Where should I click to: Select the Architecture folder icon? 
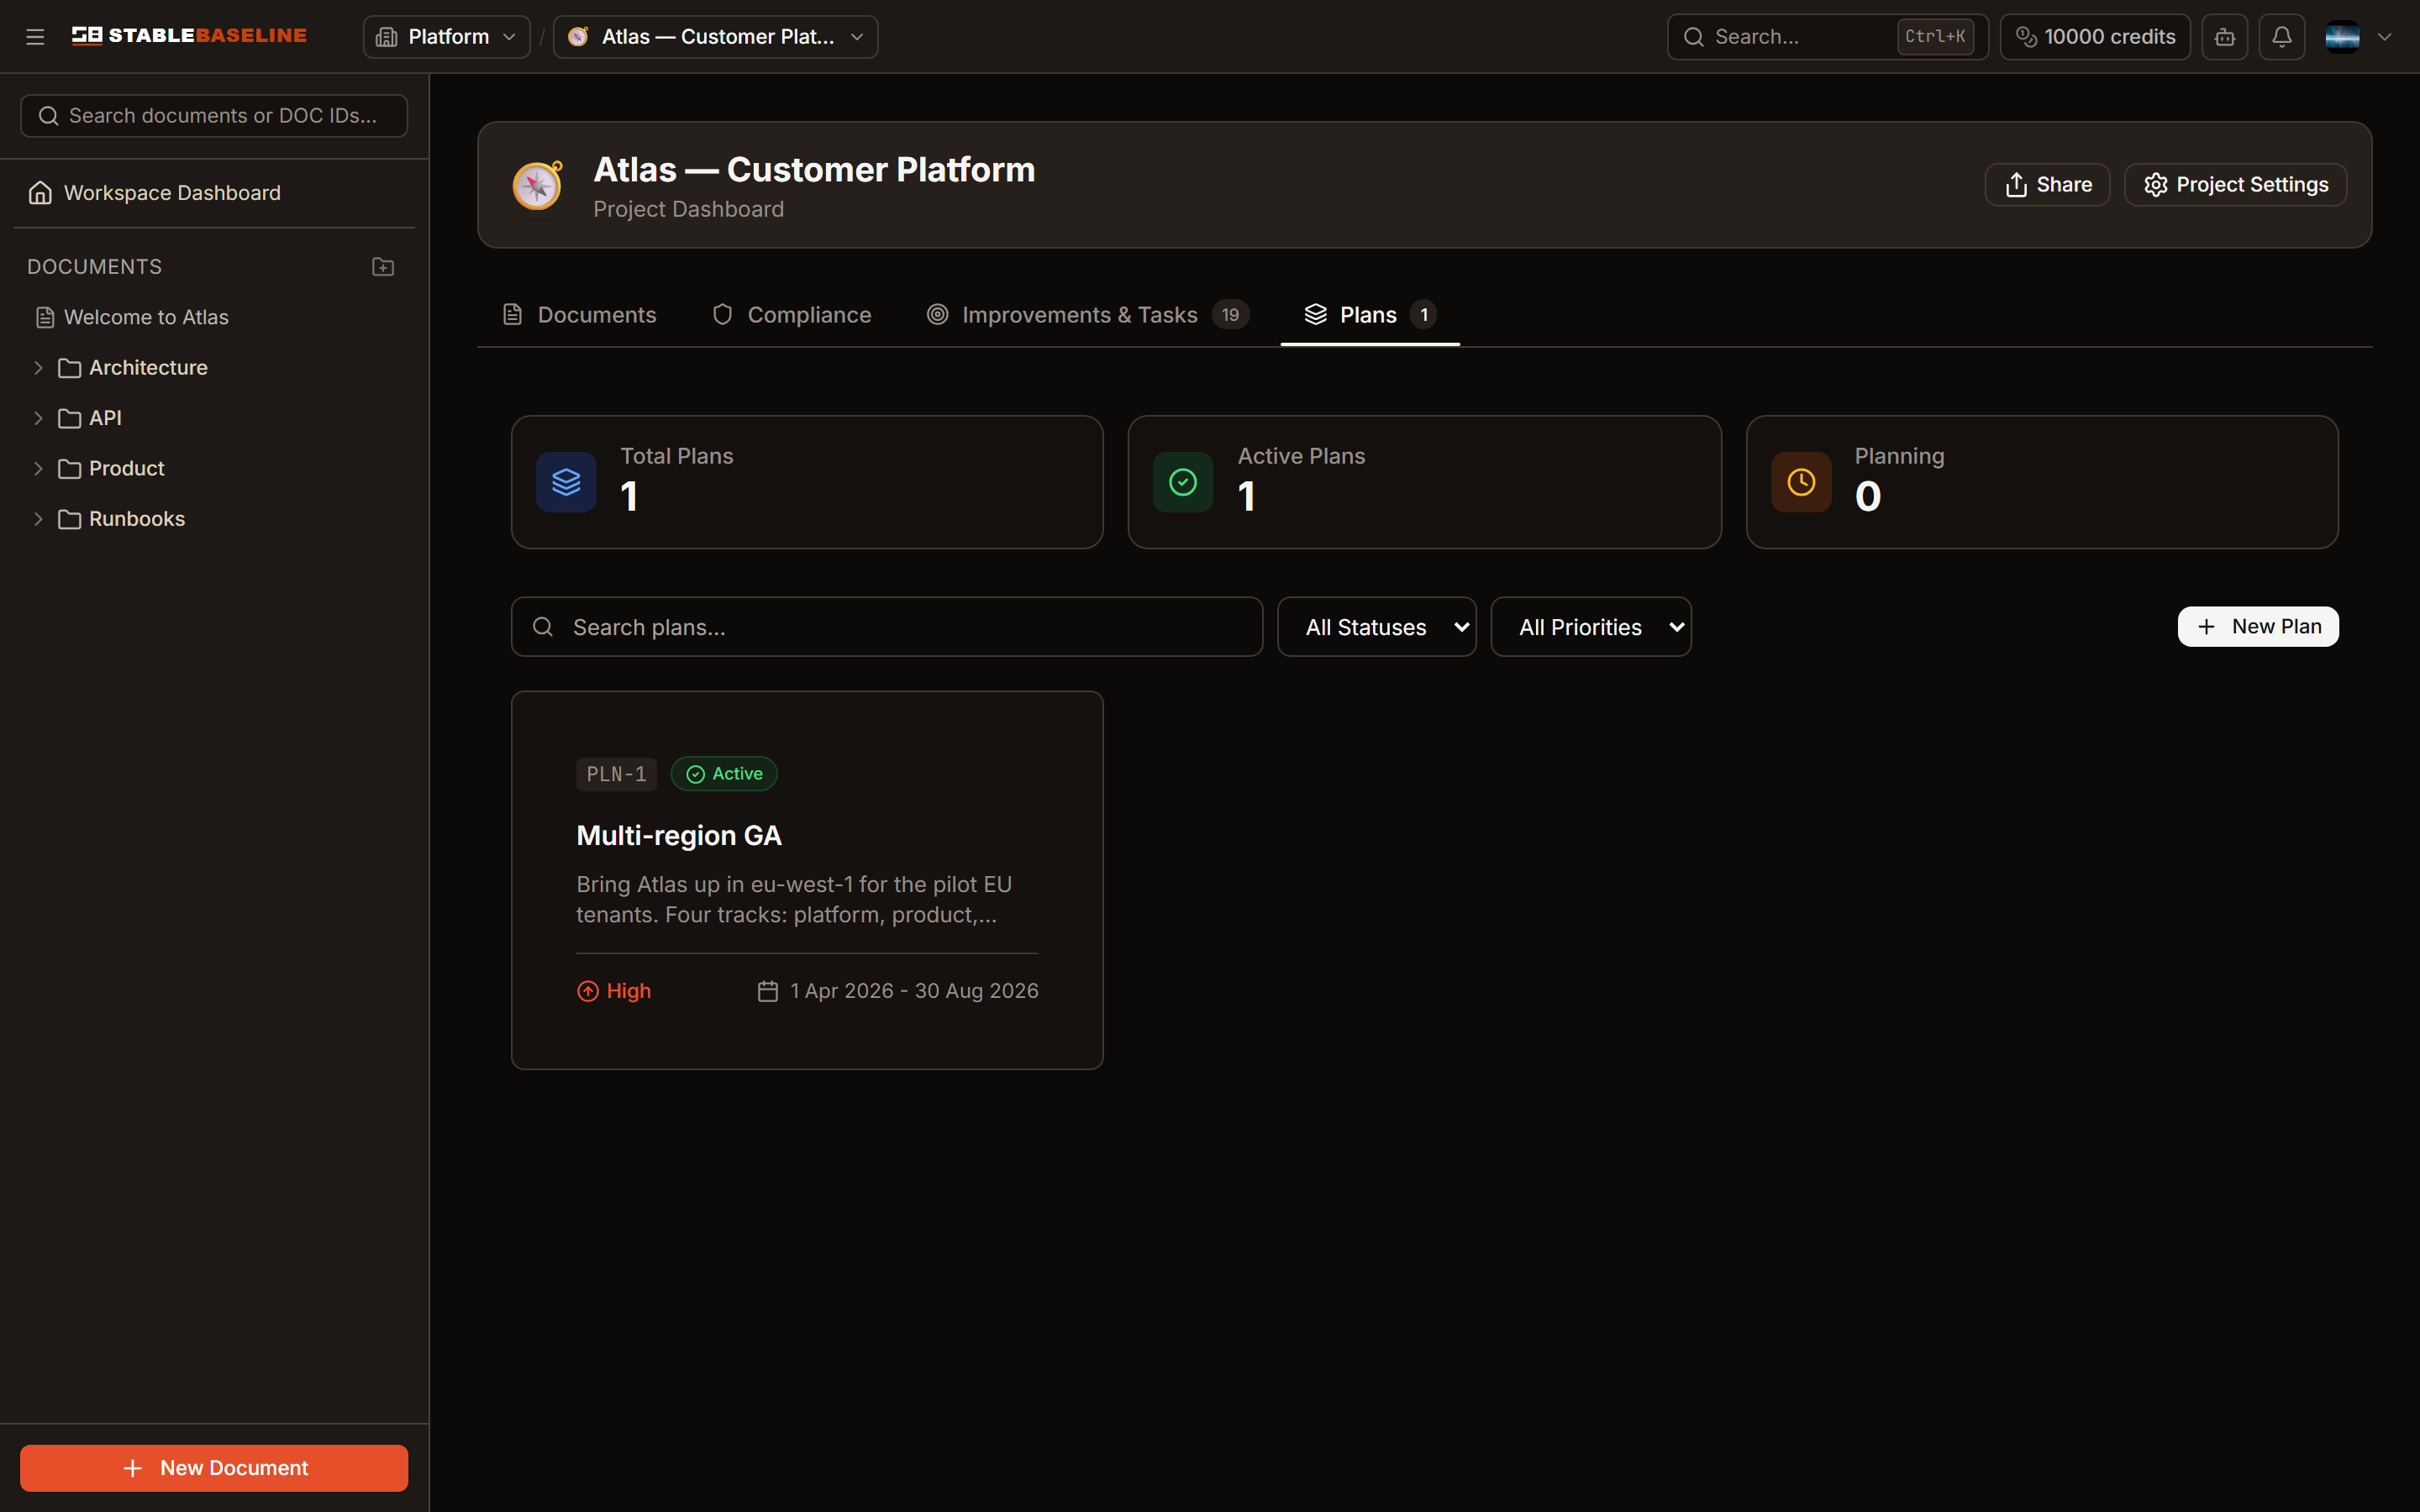[x=69, y=368]
